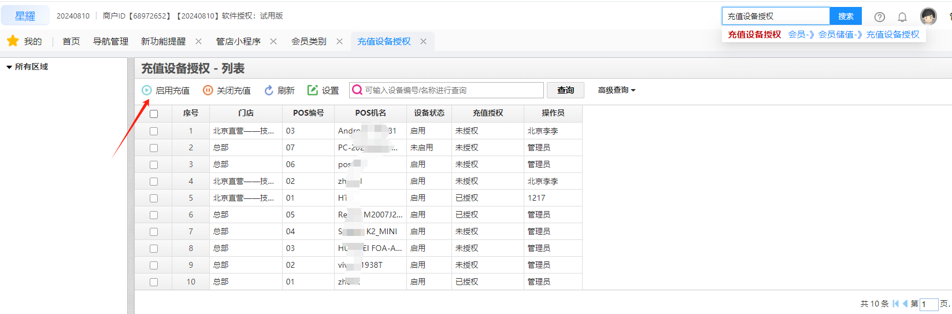
Task: Close the 新功能提醒 tab
Action: [198, 41]
